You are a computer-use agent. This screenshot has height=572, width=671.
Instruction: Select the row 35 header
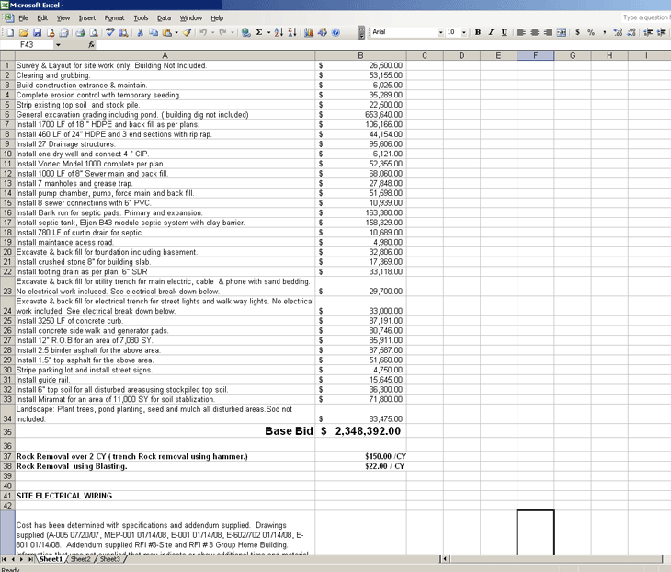pos(6,430)
